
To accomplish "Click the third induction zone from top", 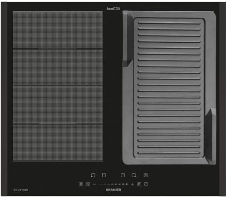I will 58,105.
